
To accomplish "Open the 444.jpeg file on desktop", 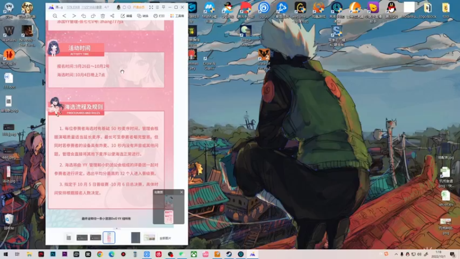I will pyautogui.click(x=9, y=154).
